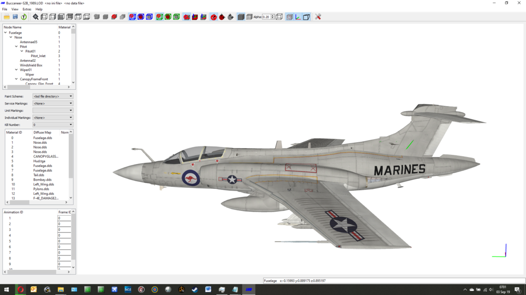526x295 pixels.
Task: Click the blue floppy disk save icon
Action: [15, 17]
